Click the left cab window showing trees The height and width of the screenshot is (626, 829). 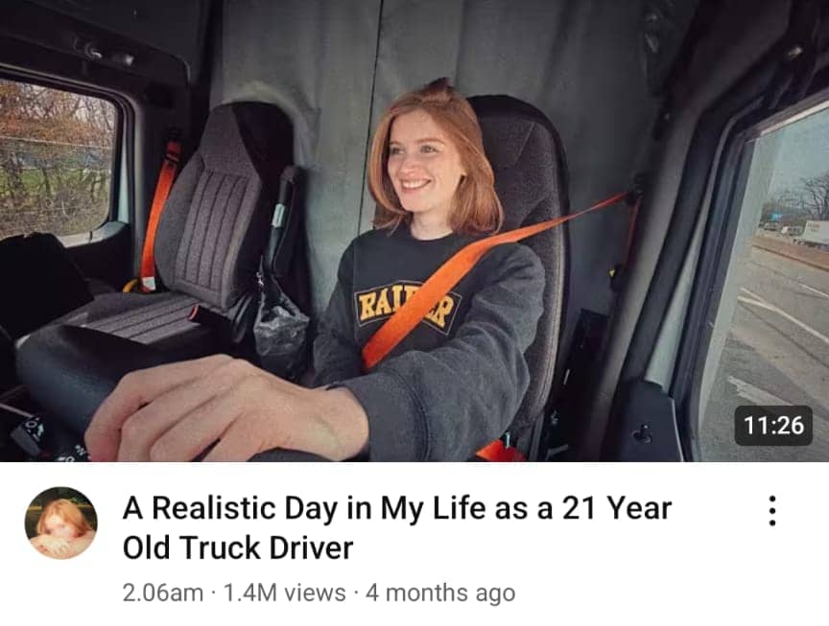[56, 158]
